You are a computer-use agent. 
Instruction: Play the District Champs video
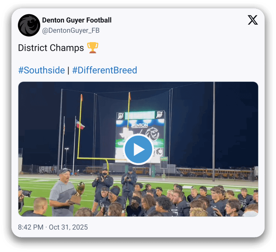click(x=138, y=149)
